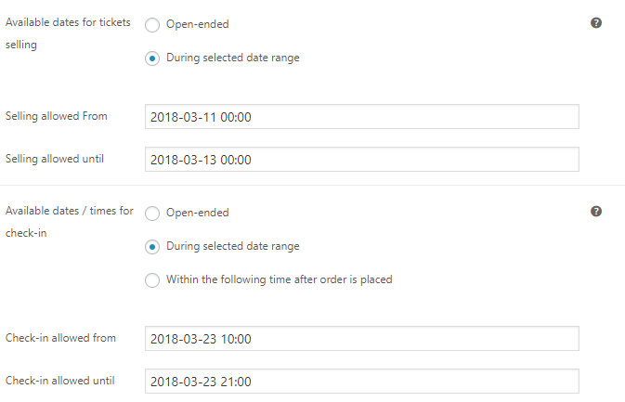Click the Selling allowed until date field

click(362, 160)
